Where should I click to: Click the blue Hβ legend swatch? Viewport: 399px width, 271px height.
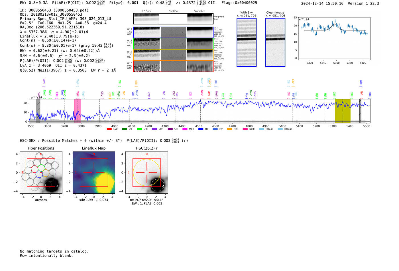pos(201,129)
